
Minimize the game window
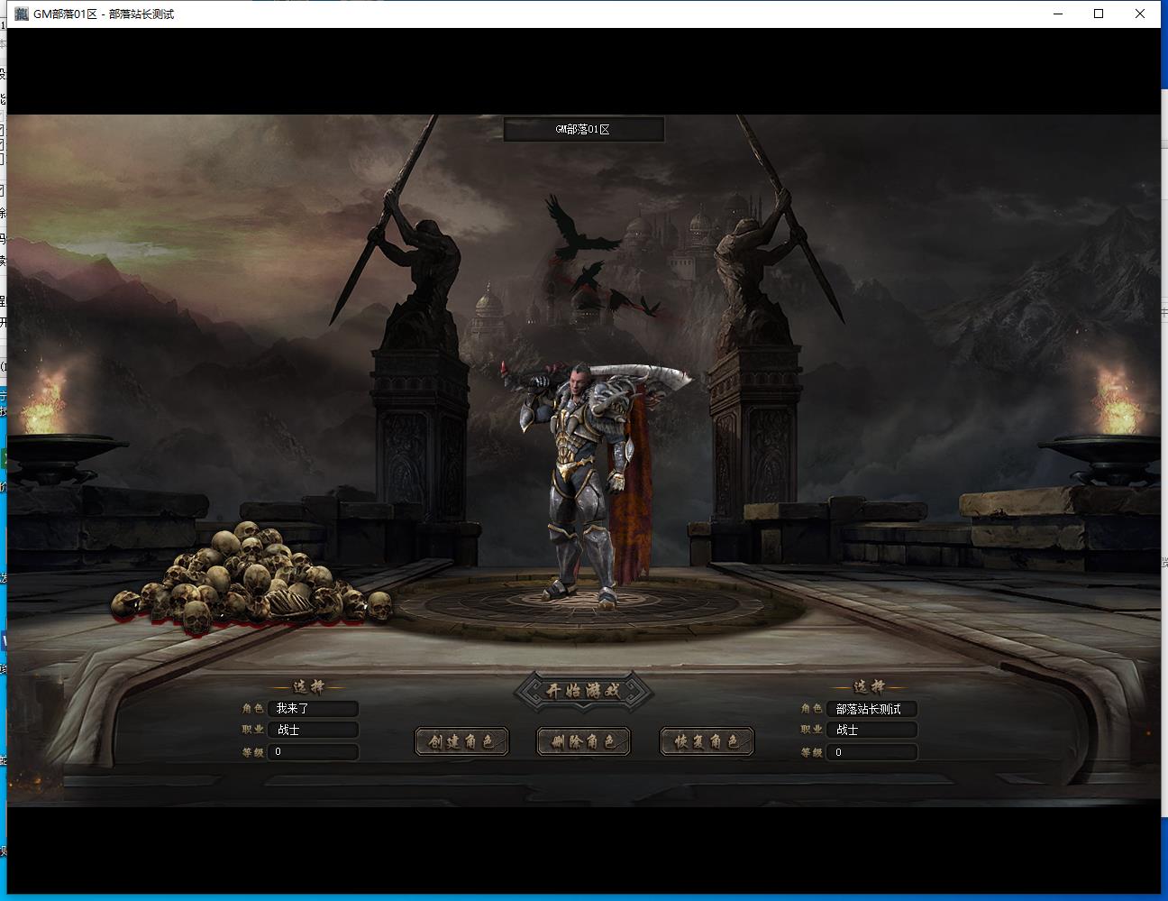[x=1058, y=14]
